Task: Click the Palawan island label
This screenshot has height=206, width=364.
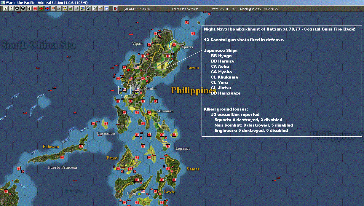Action: pos(51,147)
